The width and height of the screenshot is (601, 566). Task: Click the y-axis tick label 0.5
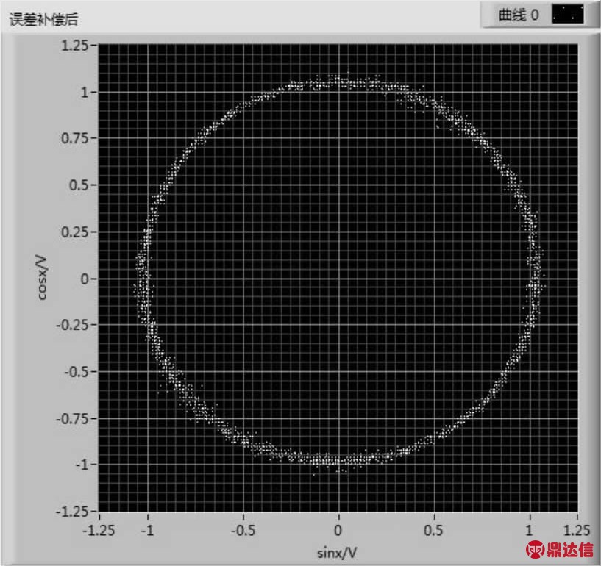[x=79, y=185]
